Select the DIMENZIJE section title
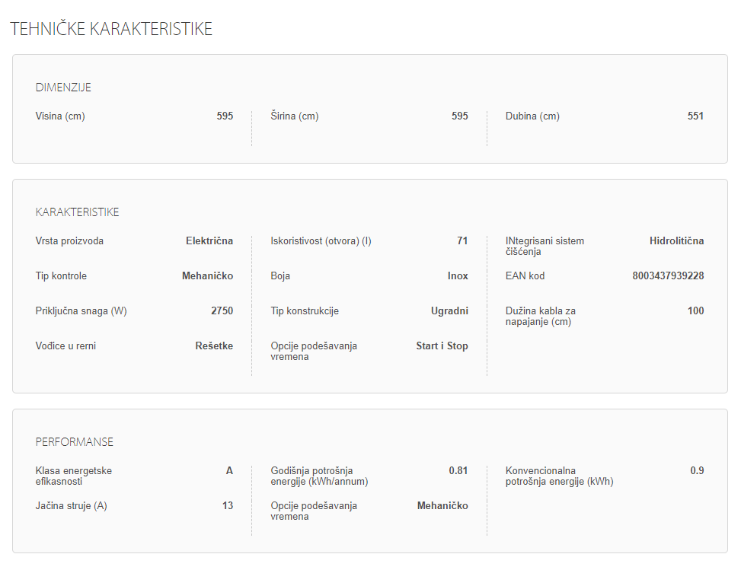The width and height of the screenshot is (741, 570). [63, 88]
